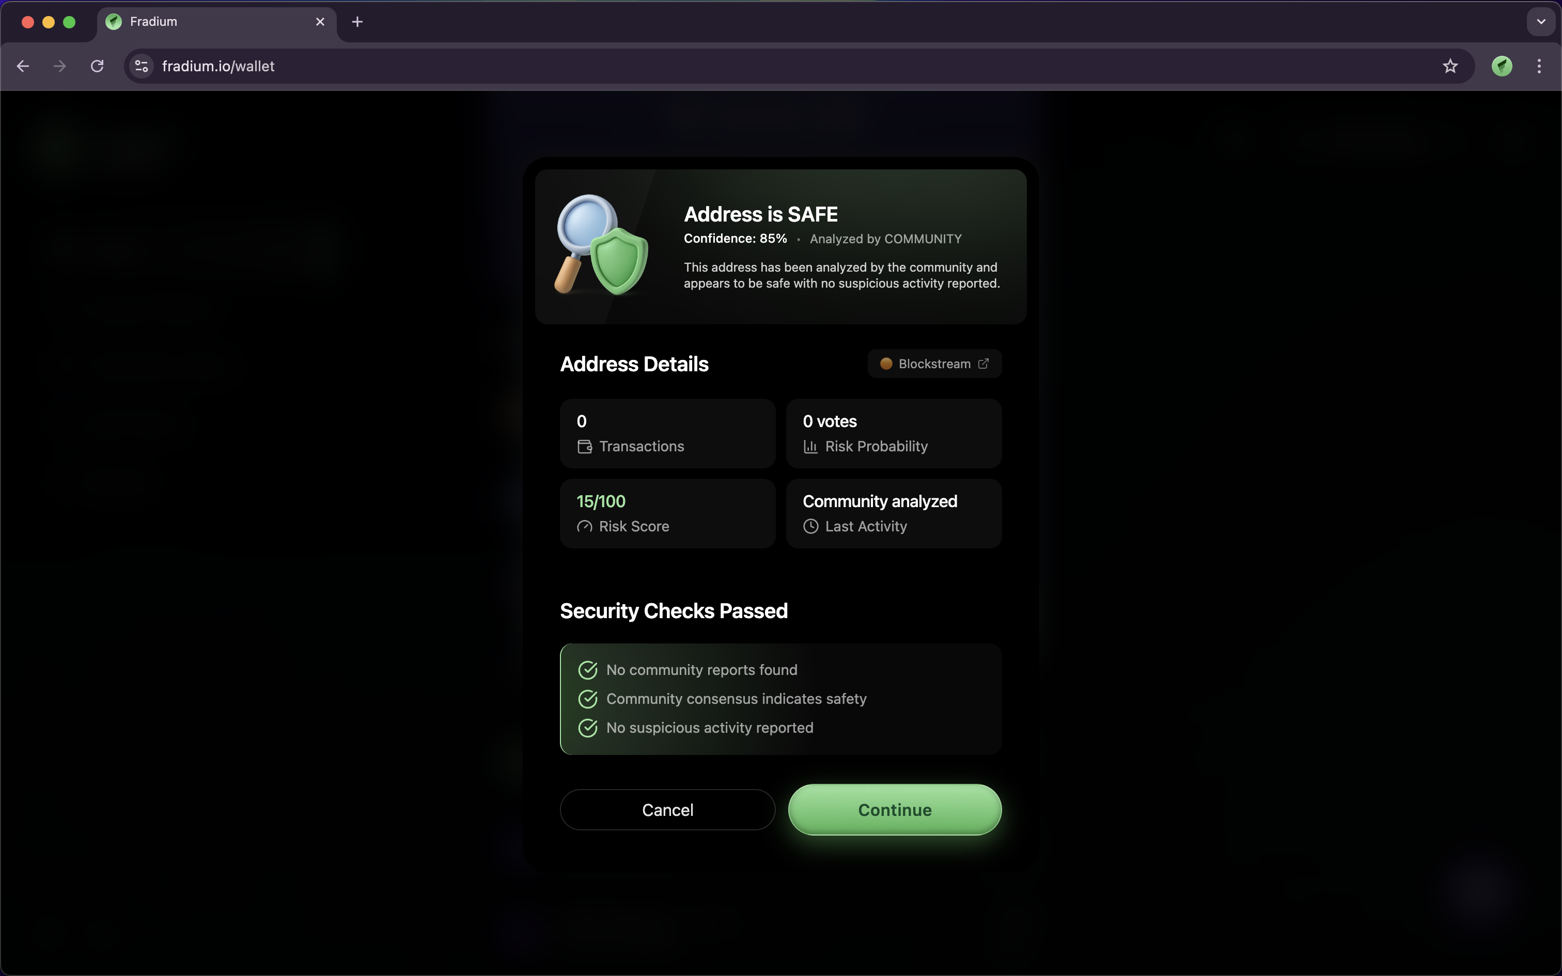Viewport: 1562px width, 976px height.
Task: Open the Fradium extension profile icon
Action: click(1502, 66)
